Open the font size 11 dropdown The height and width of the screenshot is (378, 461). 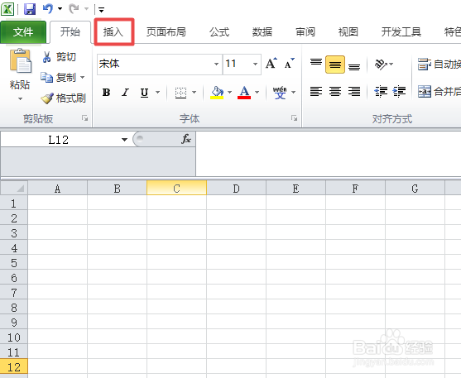point(255,64)
